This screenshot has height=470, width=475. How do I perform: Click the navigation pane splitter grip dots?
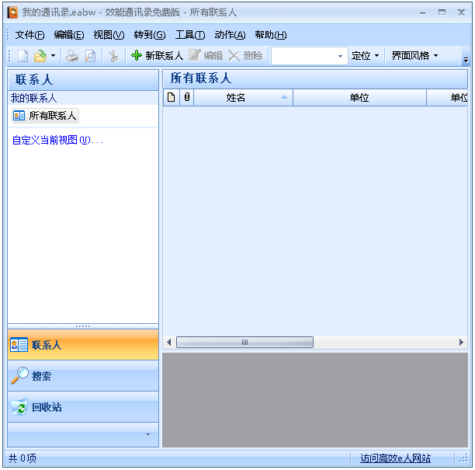83,326
